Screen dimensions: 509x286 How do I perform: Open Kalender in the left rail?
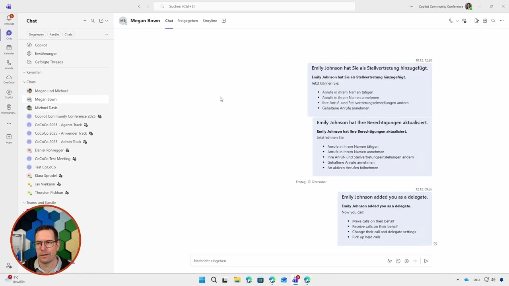(9, 50)
